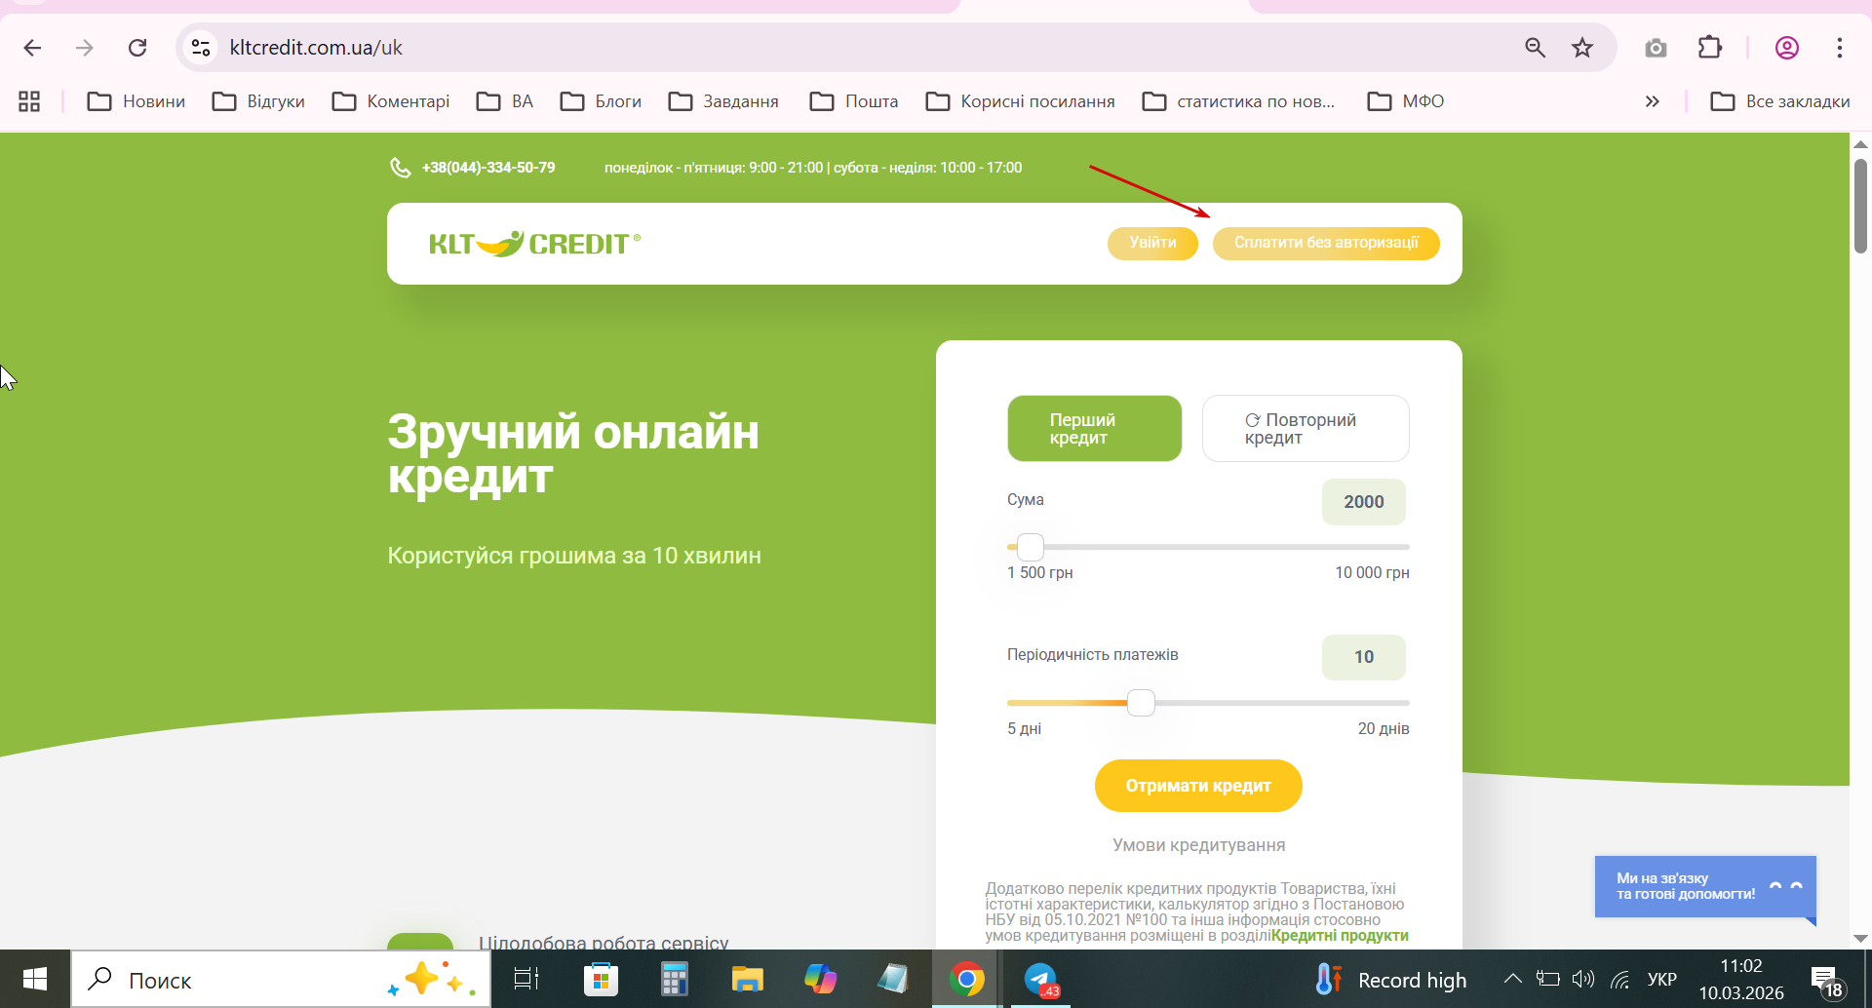Launch Microsoft Store from taskbar
The width and height of the screenshot is (1872, 1008).
(601, 979)
